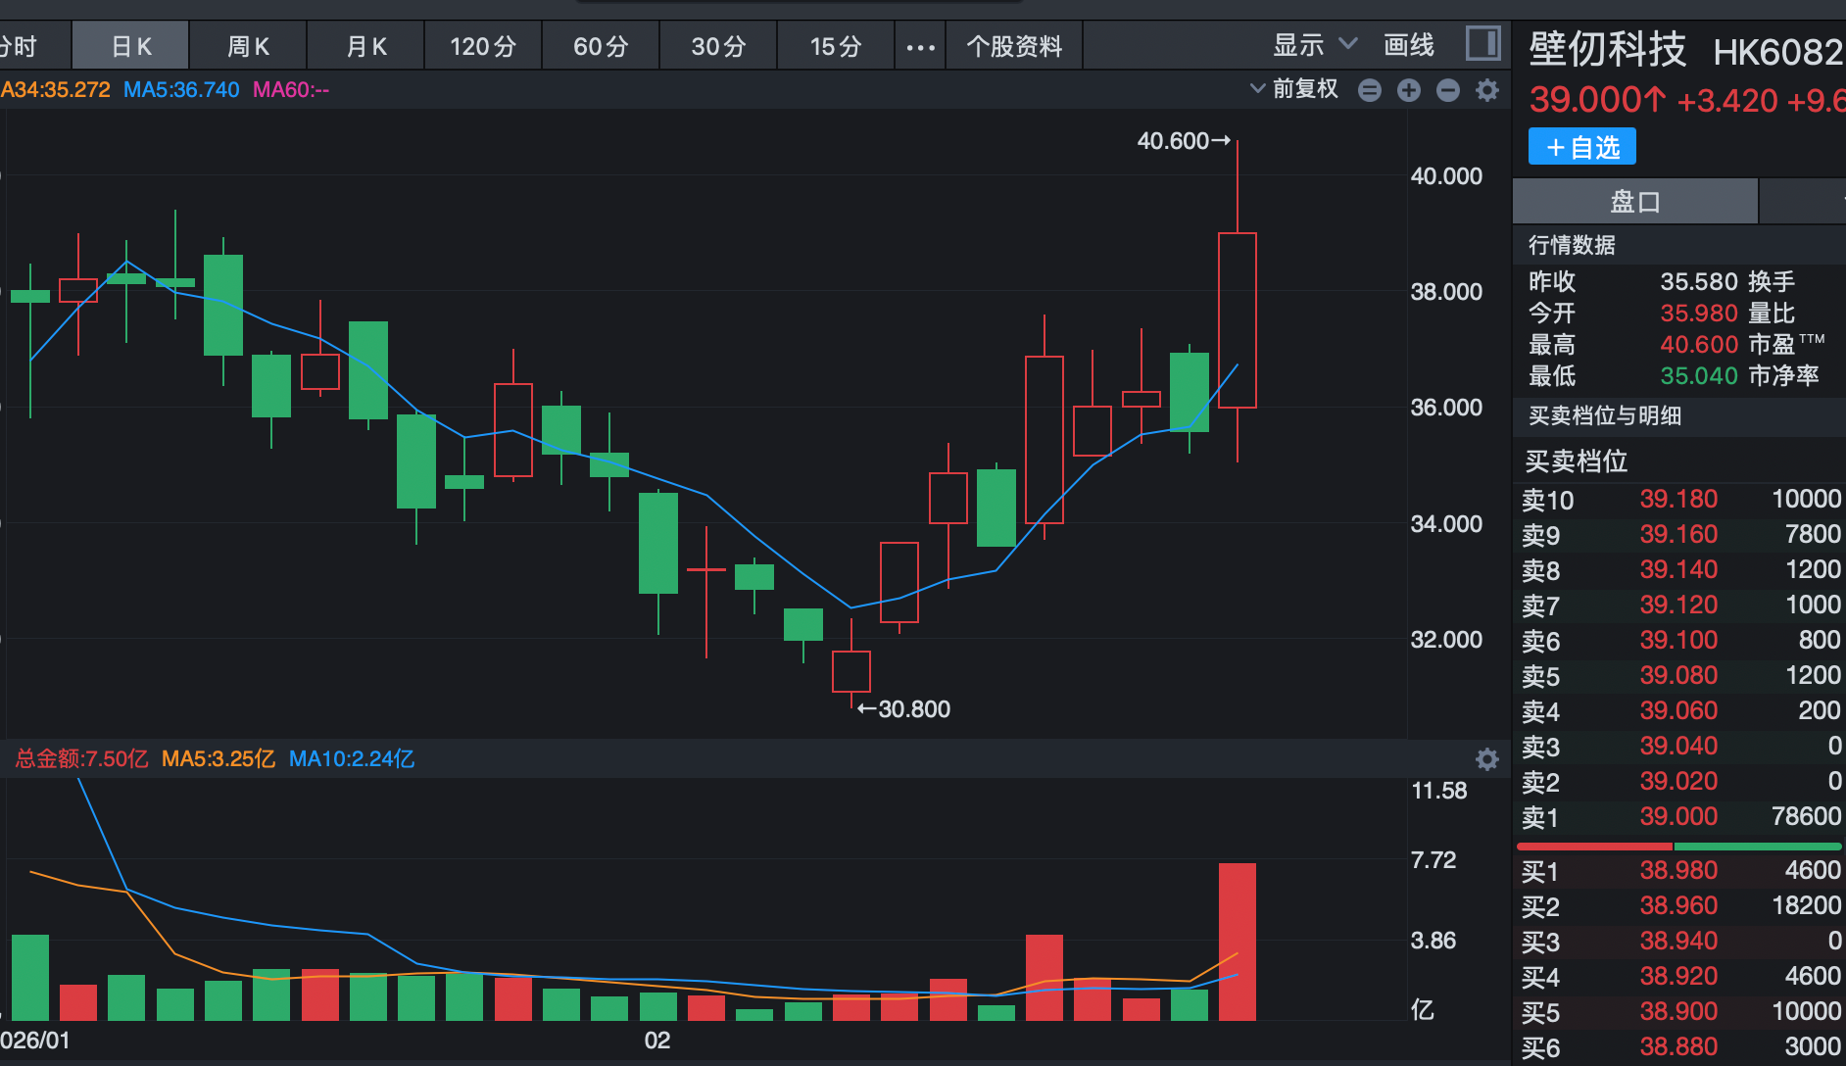Open K-line chart settings gear
This screenshot has height=1066, width=1846.
[x=1487, y=90]
